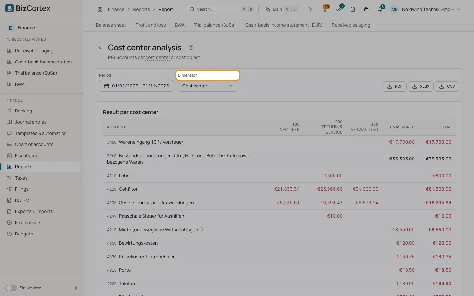The image size is (474, 296).
Task: Switch to the Cash-basis income statement (EÜR) tab
Action: (284, 25)
